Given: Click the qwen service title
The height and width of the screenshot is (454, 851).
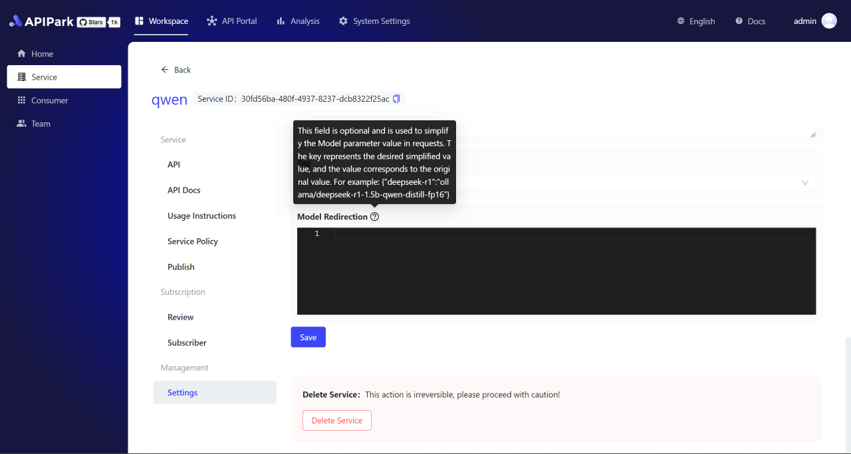Looking at the screenshot, I should (x=170, y=99).
